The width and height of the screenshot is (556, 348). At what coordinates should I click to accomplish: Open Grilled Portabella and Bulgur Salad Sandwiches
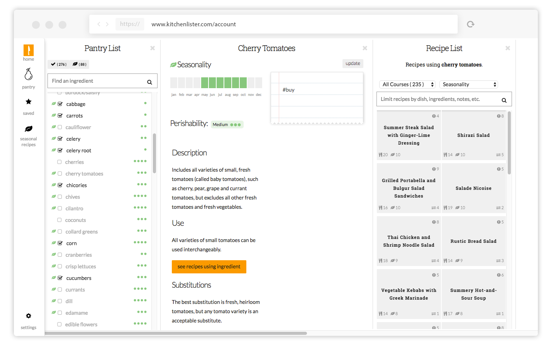(x=409, y=188)
